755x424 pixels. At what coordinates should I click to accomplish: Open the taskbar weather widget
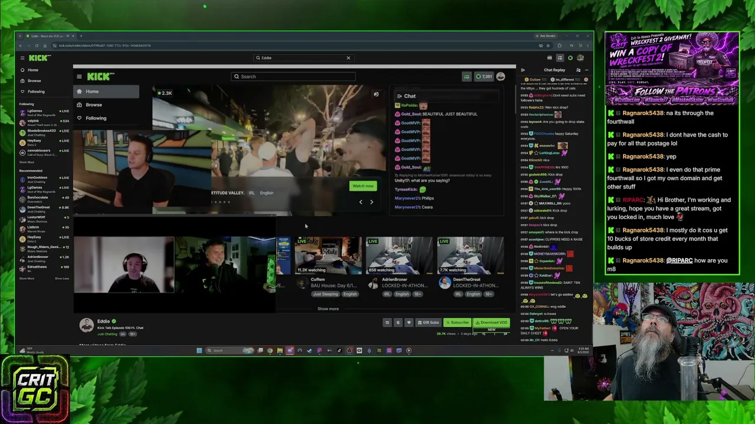(32, 351)
